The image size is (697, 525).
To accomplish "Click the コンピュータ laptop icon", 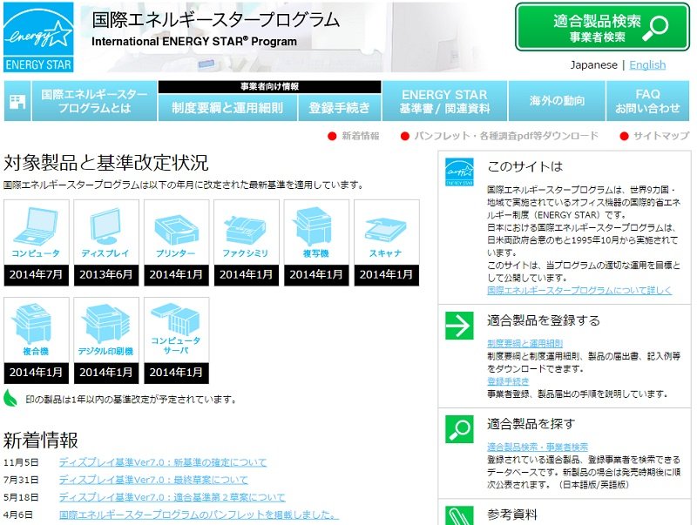I will (x=37, y=226).
